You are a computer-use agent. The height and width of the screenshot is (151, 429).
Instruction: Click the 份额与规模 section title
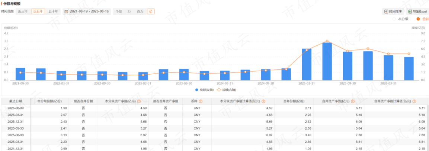[12, 4]
